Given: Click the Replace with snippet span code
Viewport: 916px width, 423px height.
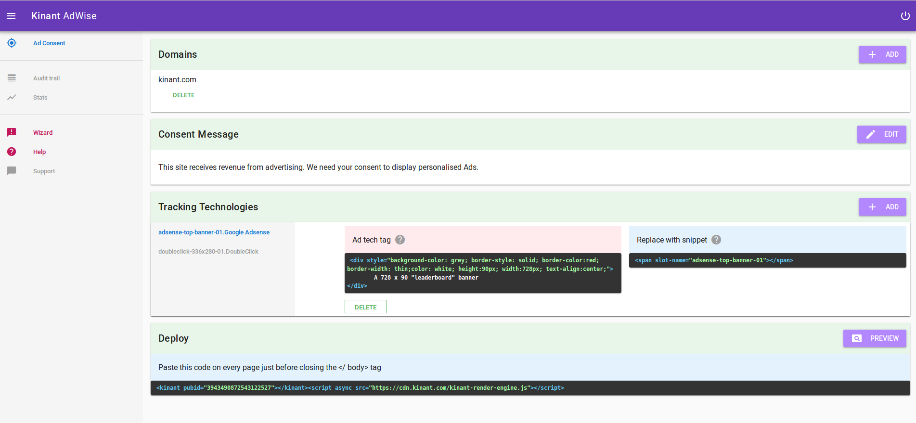Looking at the screenshot, I should coord(767,260).
